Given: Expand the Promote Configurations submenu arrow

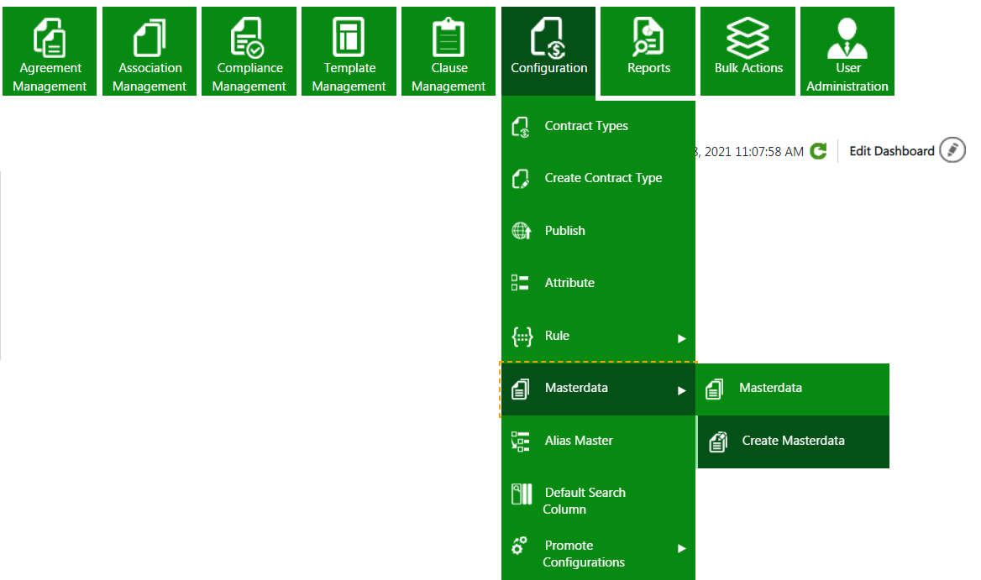Looking at the screenshot, I should coord(682,548).
